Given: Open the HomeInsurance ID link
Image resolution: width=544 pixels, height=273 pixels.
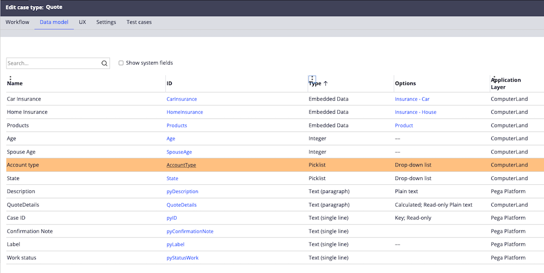Looking at the screenshot, I should point(184,112).
